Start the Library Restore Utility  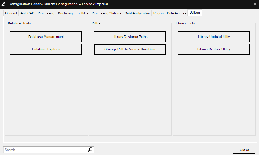point(214,49)
